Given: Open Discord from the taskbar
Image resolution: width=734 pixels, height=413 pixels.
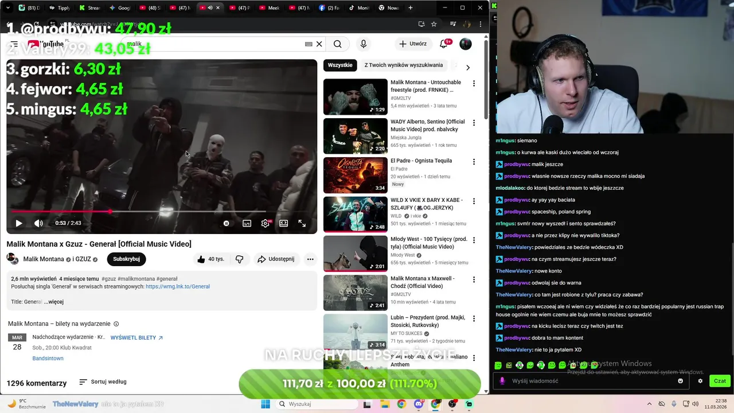Looking at the screenshot, I should (x=419, y=404).
